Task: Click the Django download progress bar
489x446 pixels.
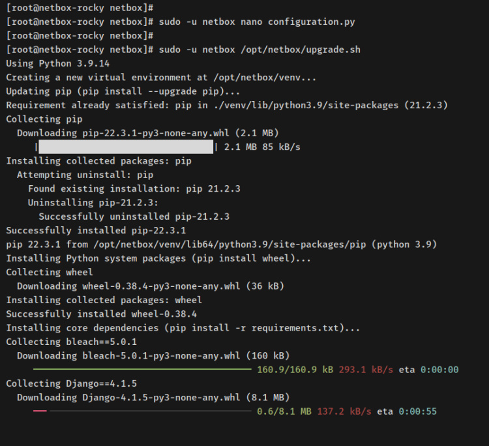Action: tap(141, 411)
